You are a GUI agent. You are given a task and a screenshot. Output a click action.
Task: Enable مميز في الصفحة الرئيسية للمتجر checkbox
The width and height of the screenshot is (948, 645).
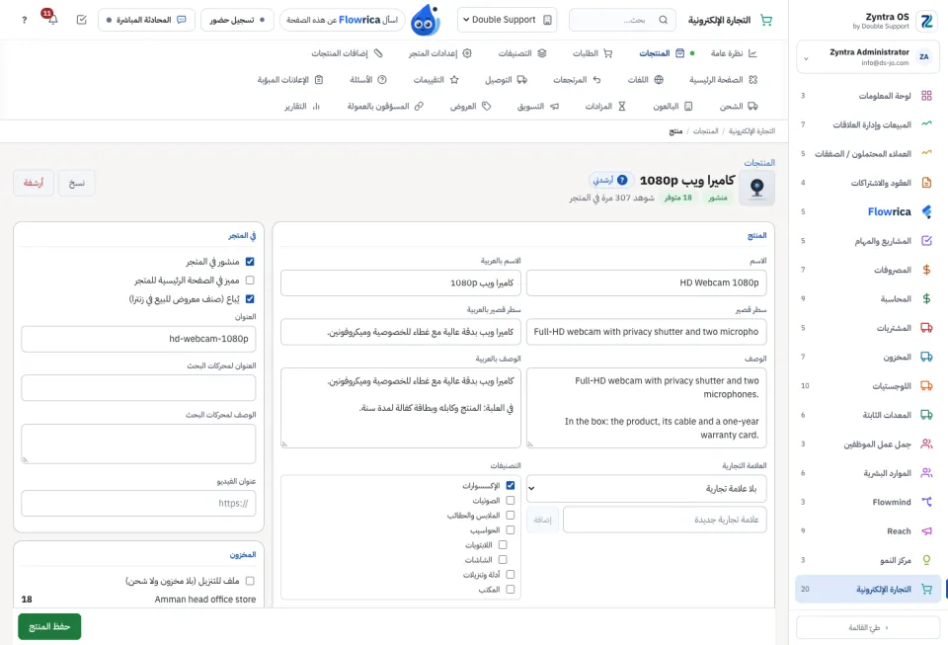250,281
